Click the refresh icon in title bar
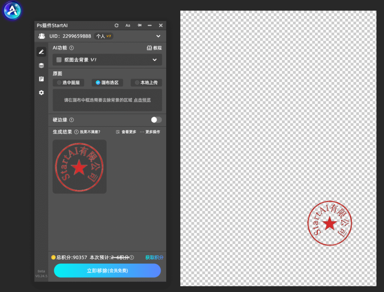The width and height of the screenshot is (384, 292). pyautogui.click(x=117, y=25)
